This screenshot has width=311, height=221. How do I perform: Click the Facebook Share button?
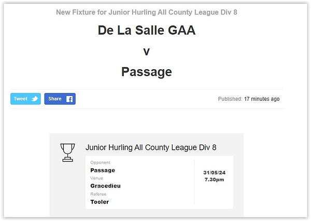pyautogui.click(x=60, y=99)
